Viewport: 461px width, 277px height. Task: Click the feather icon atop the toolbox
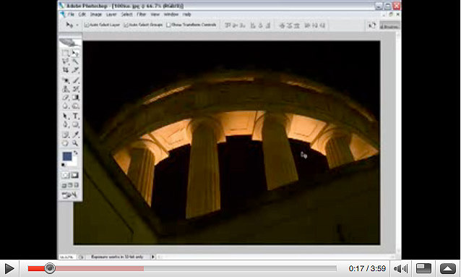[x=69, y=43]
